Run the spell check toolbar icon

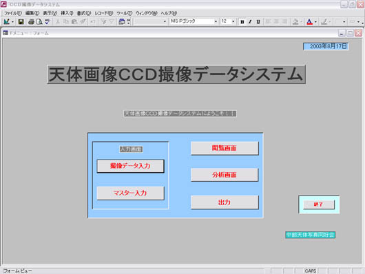point(48,21)
